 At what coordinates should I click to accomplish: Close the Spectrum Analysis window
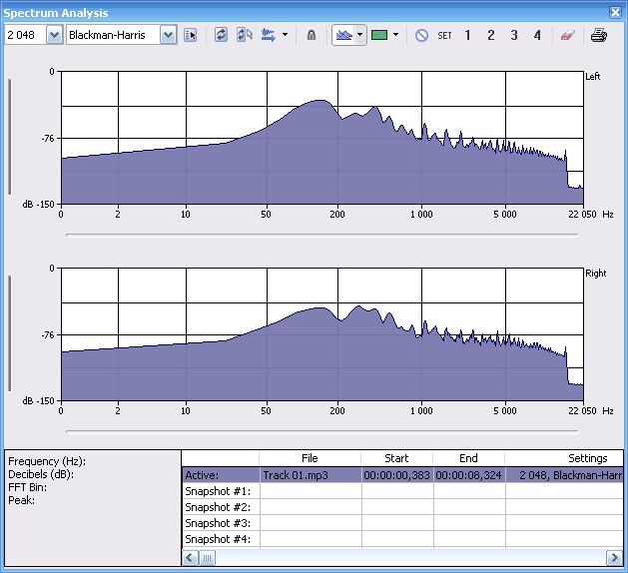click(x=615, y=12)
